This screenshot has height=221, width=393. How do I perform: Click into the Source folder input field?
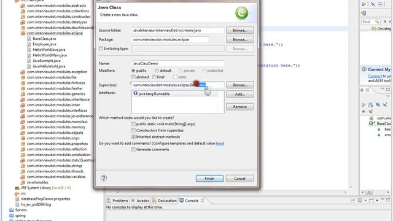point(177,30)
